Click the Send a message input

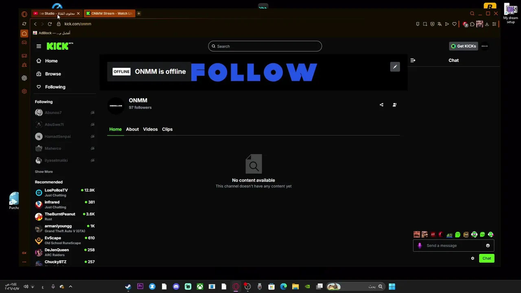(453, 245)
